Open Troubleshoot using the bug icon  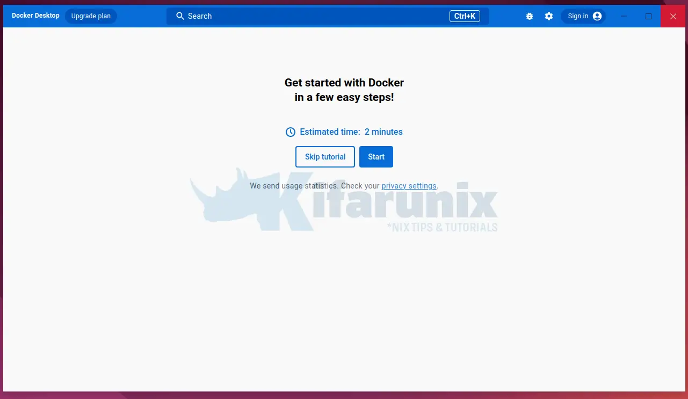point(530,16)
